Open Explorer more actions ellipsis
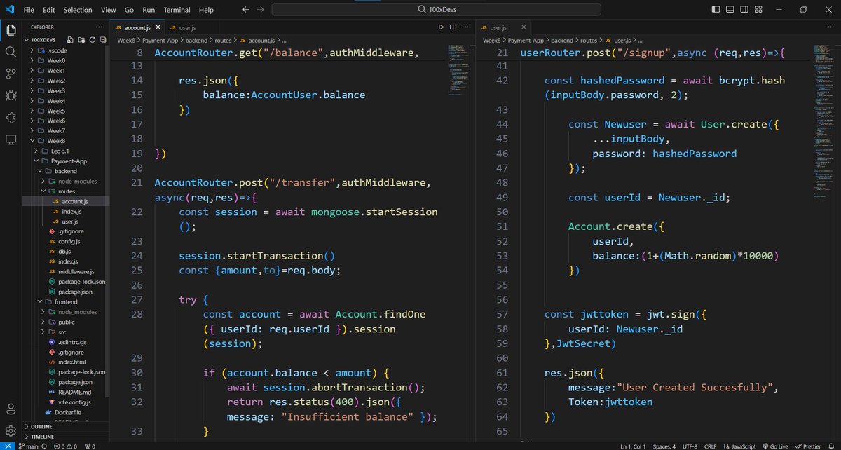Screen dimensions: 841x450 98,27
